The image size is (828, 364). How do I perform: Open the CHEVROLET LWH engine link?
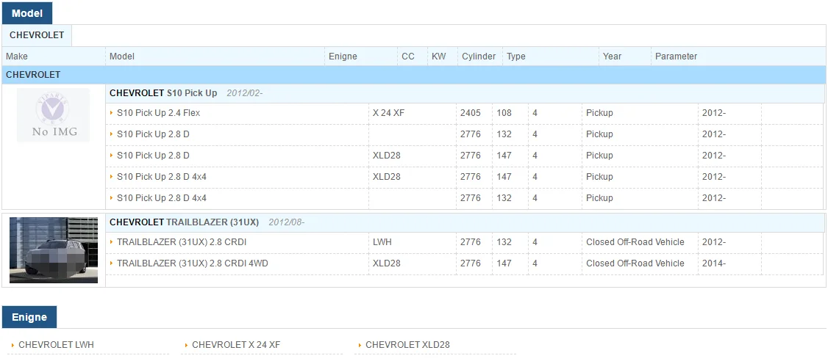tap(56, 344)
